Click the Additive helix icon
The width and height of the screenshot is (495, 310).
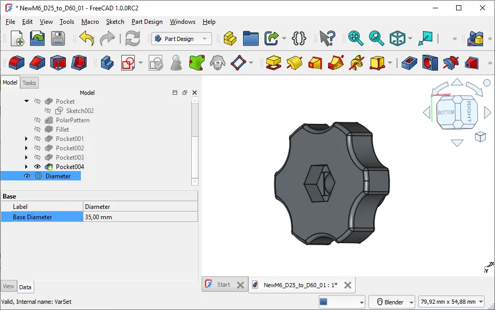coord(357,63)
